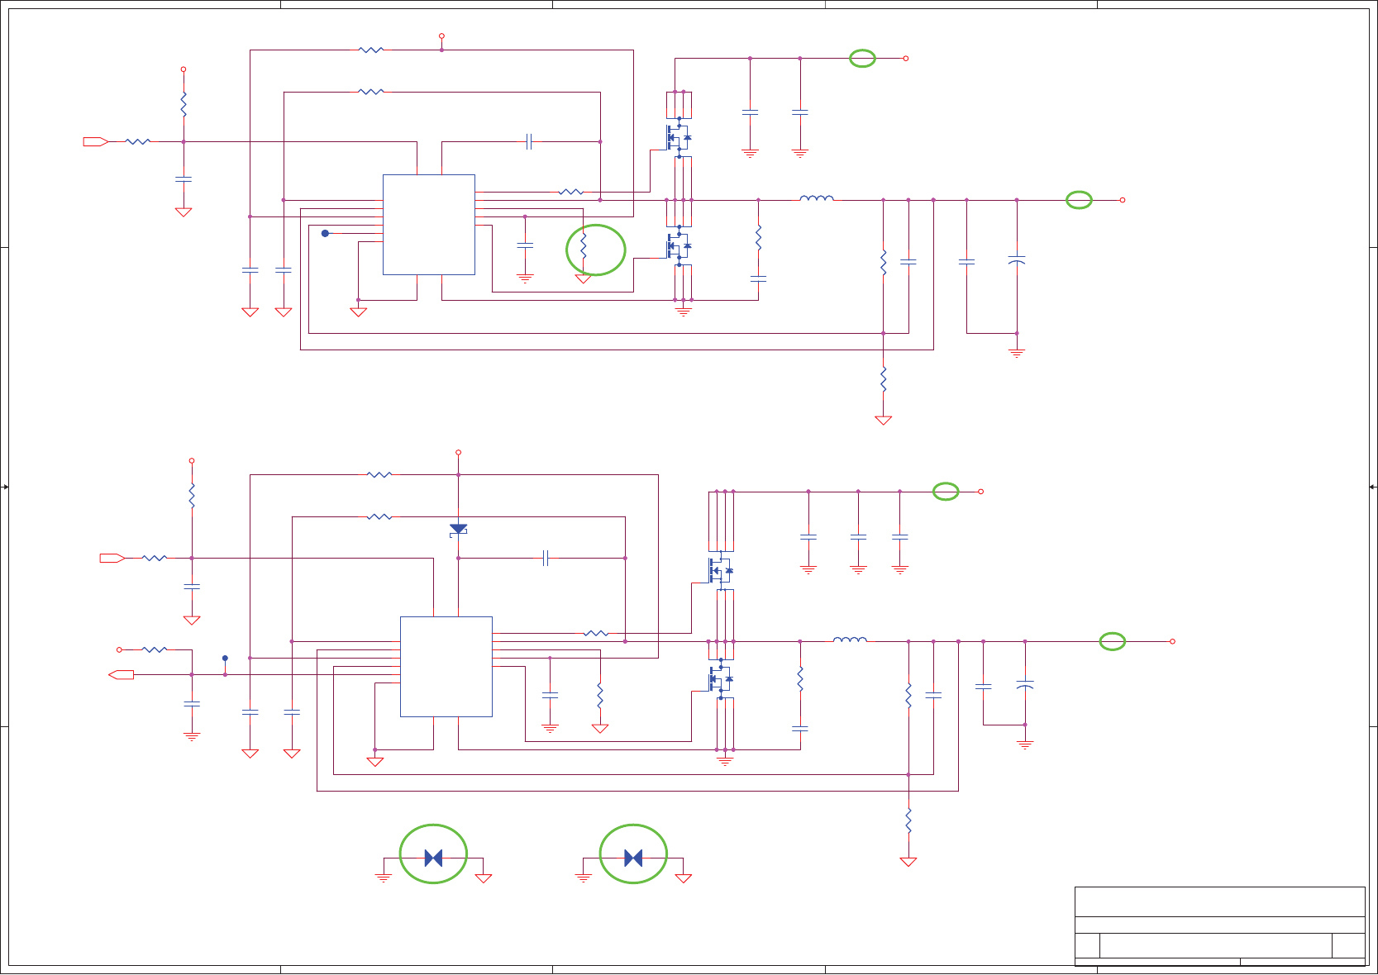Select the gate resistor exiting the upper IC

(571, 192)
